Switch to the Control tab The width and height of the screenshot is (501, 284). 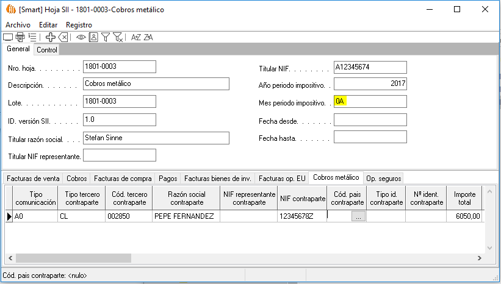47,50
